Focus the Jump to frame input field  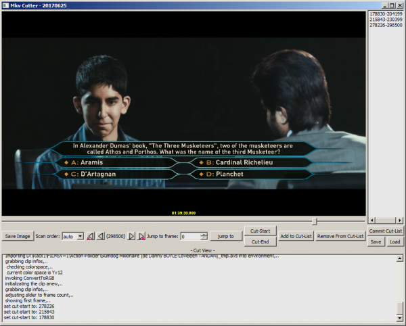click(x=191, y=236)
